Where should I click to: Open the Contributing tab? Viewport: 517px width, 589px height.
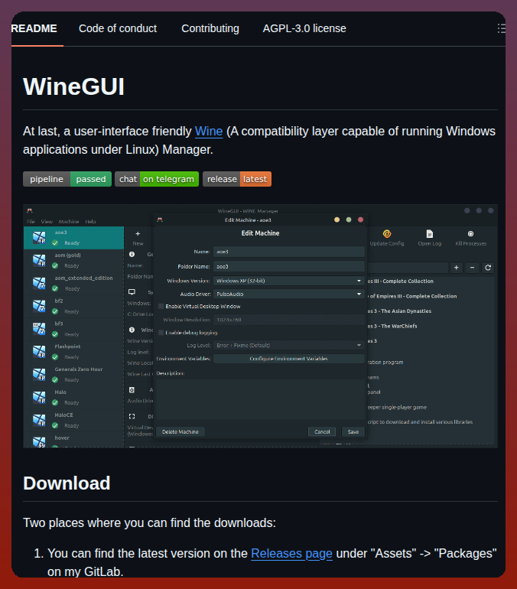point(210,28)
